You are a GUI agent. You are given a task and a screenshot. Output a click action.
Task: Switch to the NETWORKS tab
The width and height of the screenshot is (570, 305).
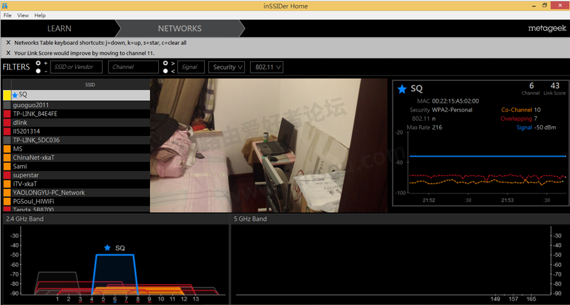(179, 28)
